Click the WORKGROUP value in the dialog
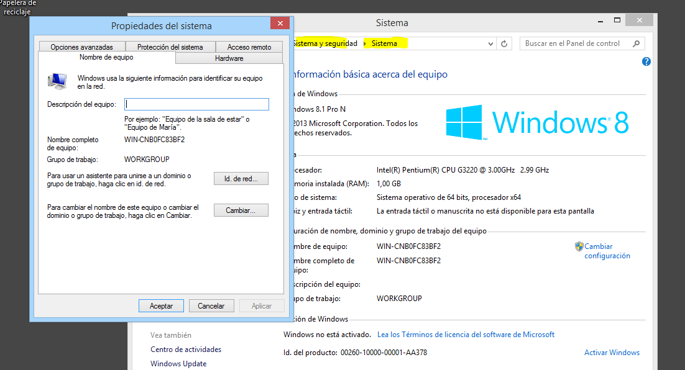The height and width of the screenshot is (370, 685). (147, 160)
